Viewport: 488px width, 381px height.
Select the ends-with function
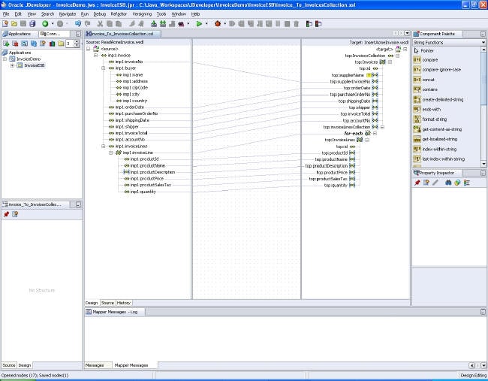point(431,109)
